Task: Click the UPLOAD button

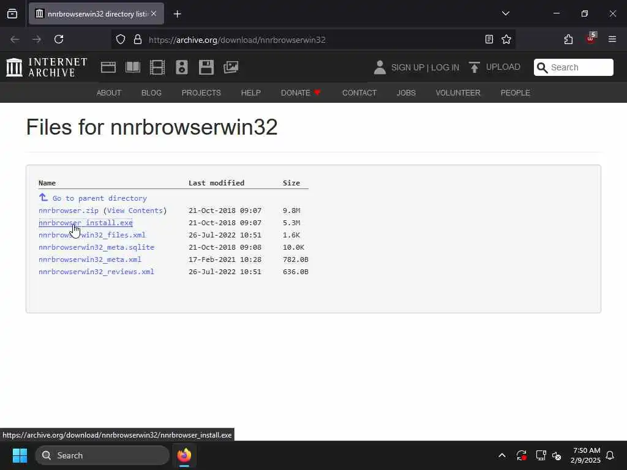Action: coord(495,67)
